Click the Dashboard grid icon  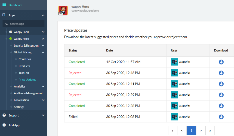tap(4, 5)
